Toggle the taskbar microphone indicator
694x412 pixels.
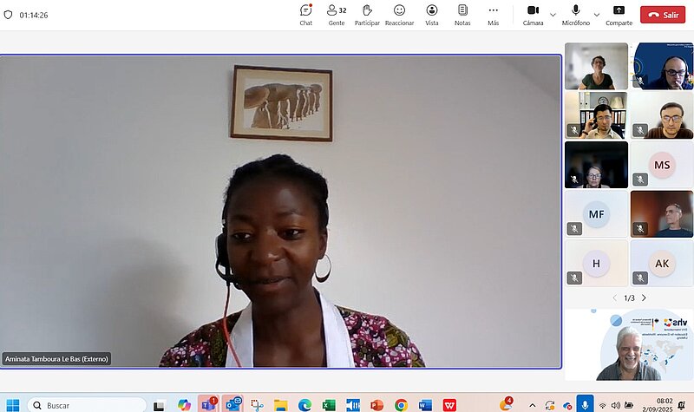coord(585,404)
